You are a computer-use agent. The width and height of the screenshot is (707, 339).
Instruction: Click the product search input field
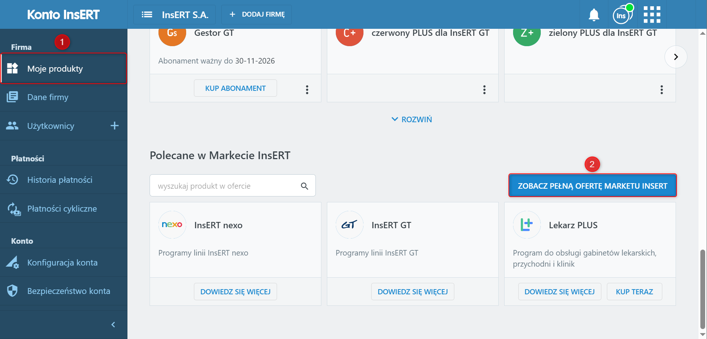[x=225, y=186]
